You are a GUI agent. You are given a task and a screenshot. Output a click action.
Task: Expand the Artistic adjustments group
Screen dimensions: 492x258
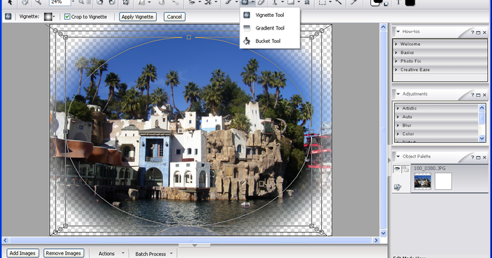point(436,108)
